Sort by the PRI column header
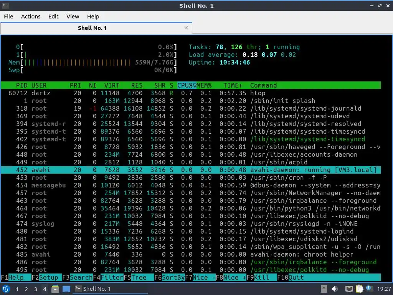The width and height of the screenshot is (393, 295). click(x=75, y=85)
